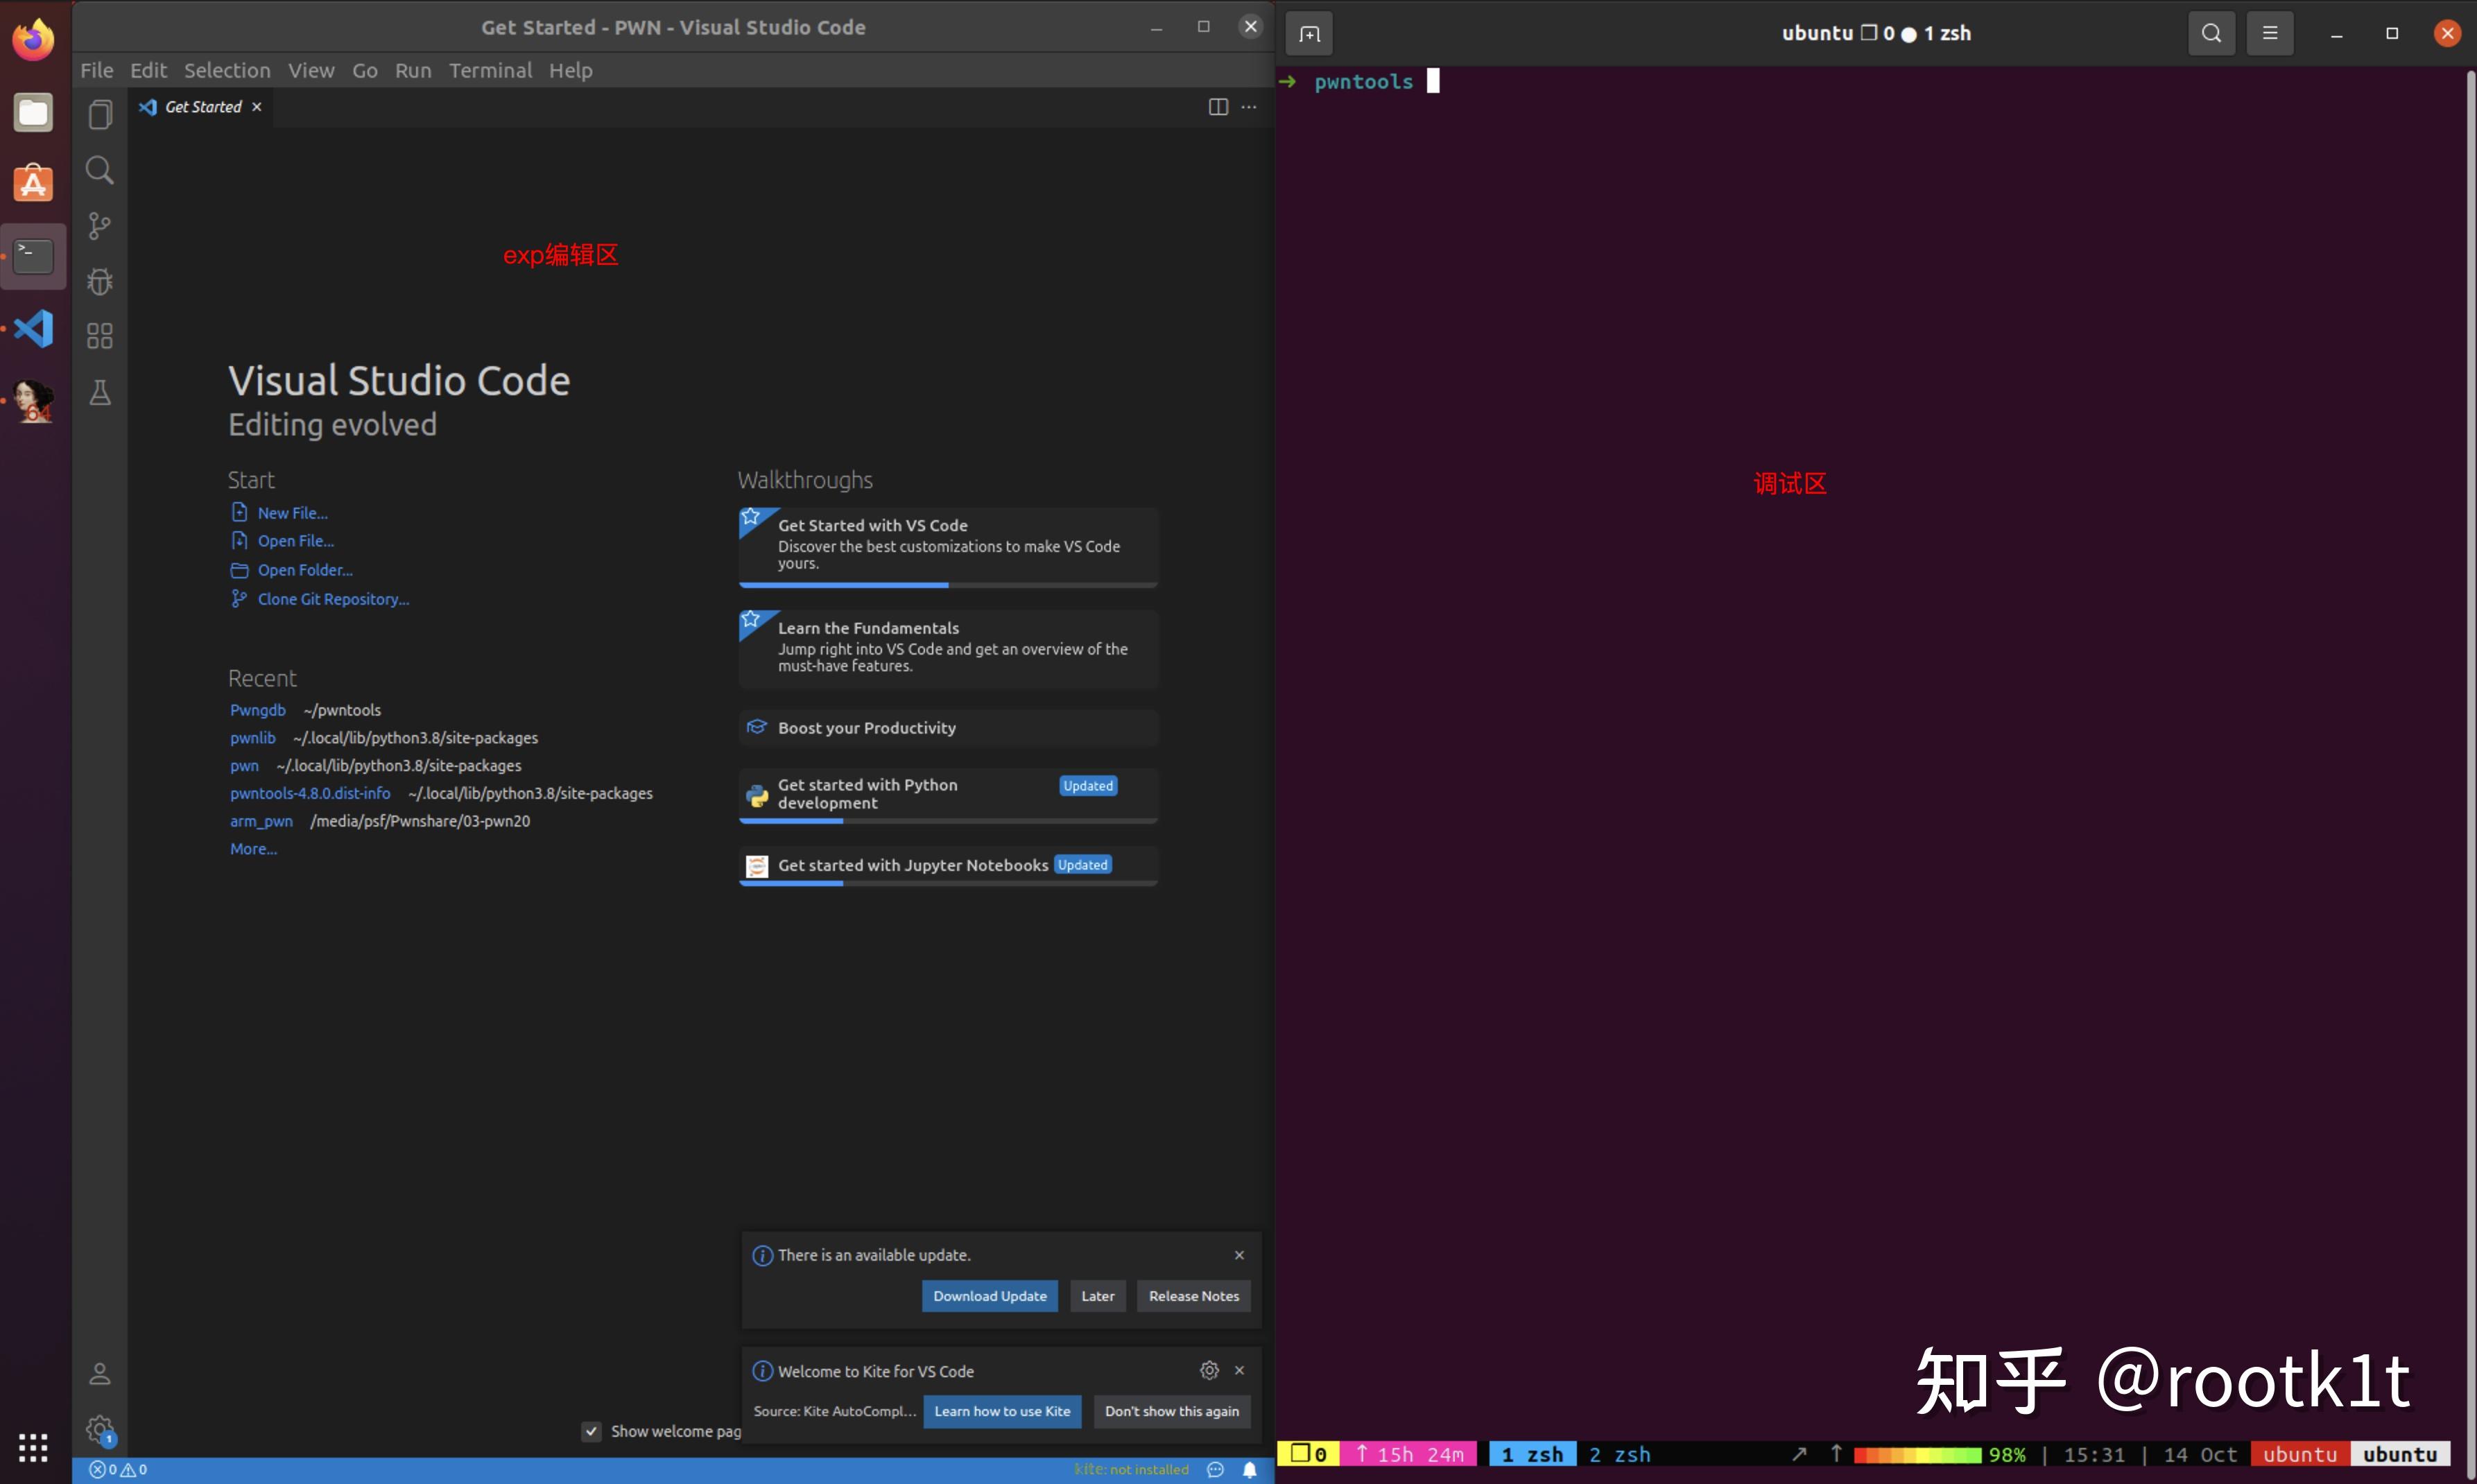Toggle the Show welcome page checkbox
Screen dimensions: 2477x1484
[592, 1431]
